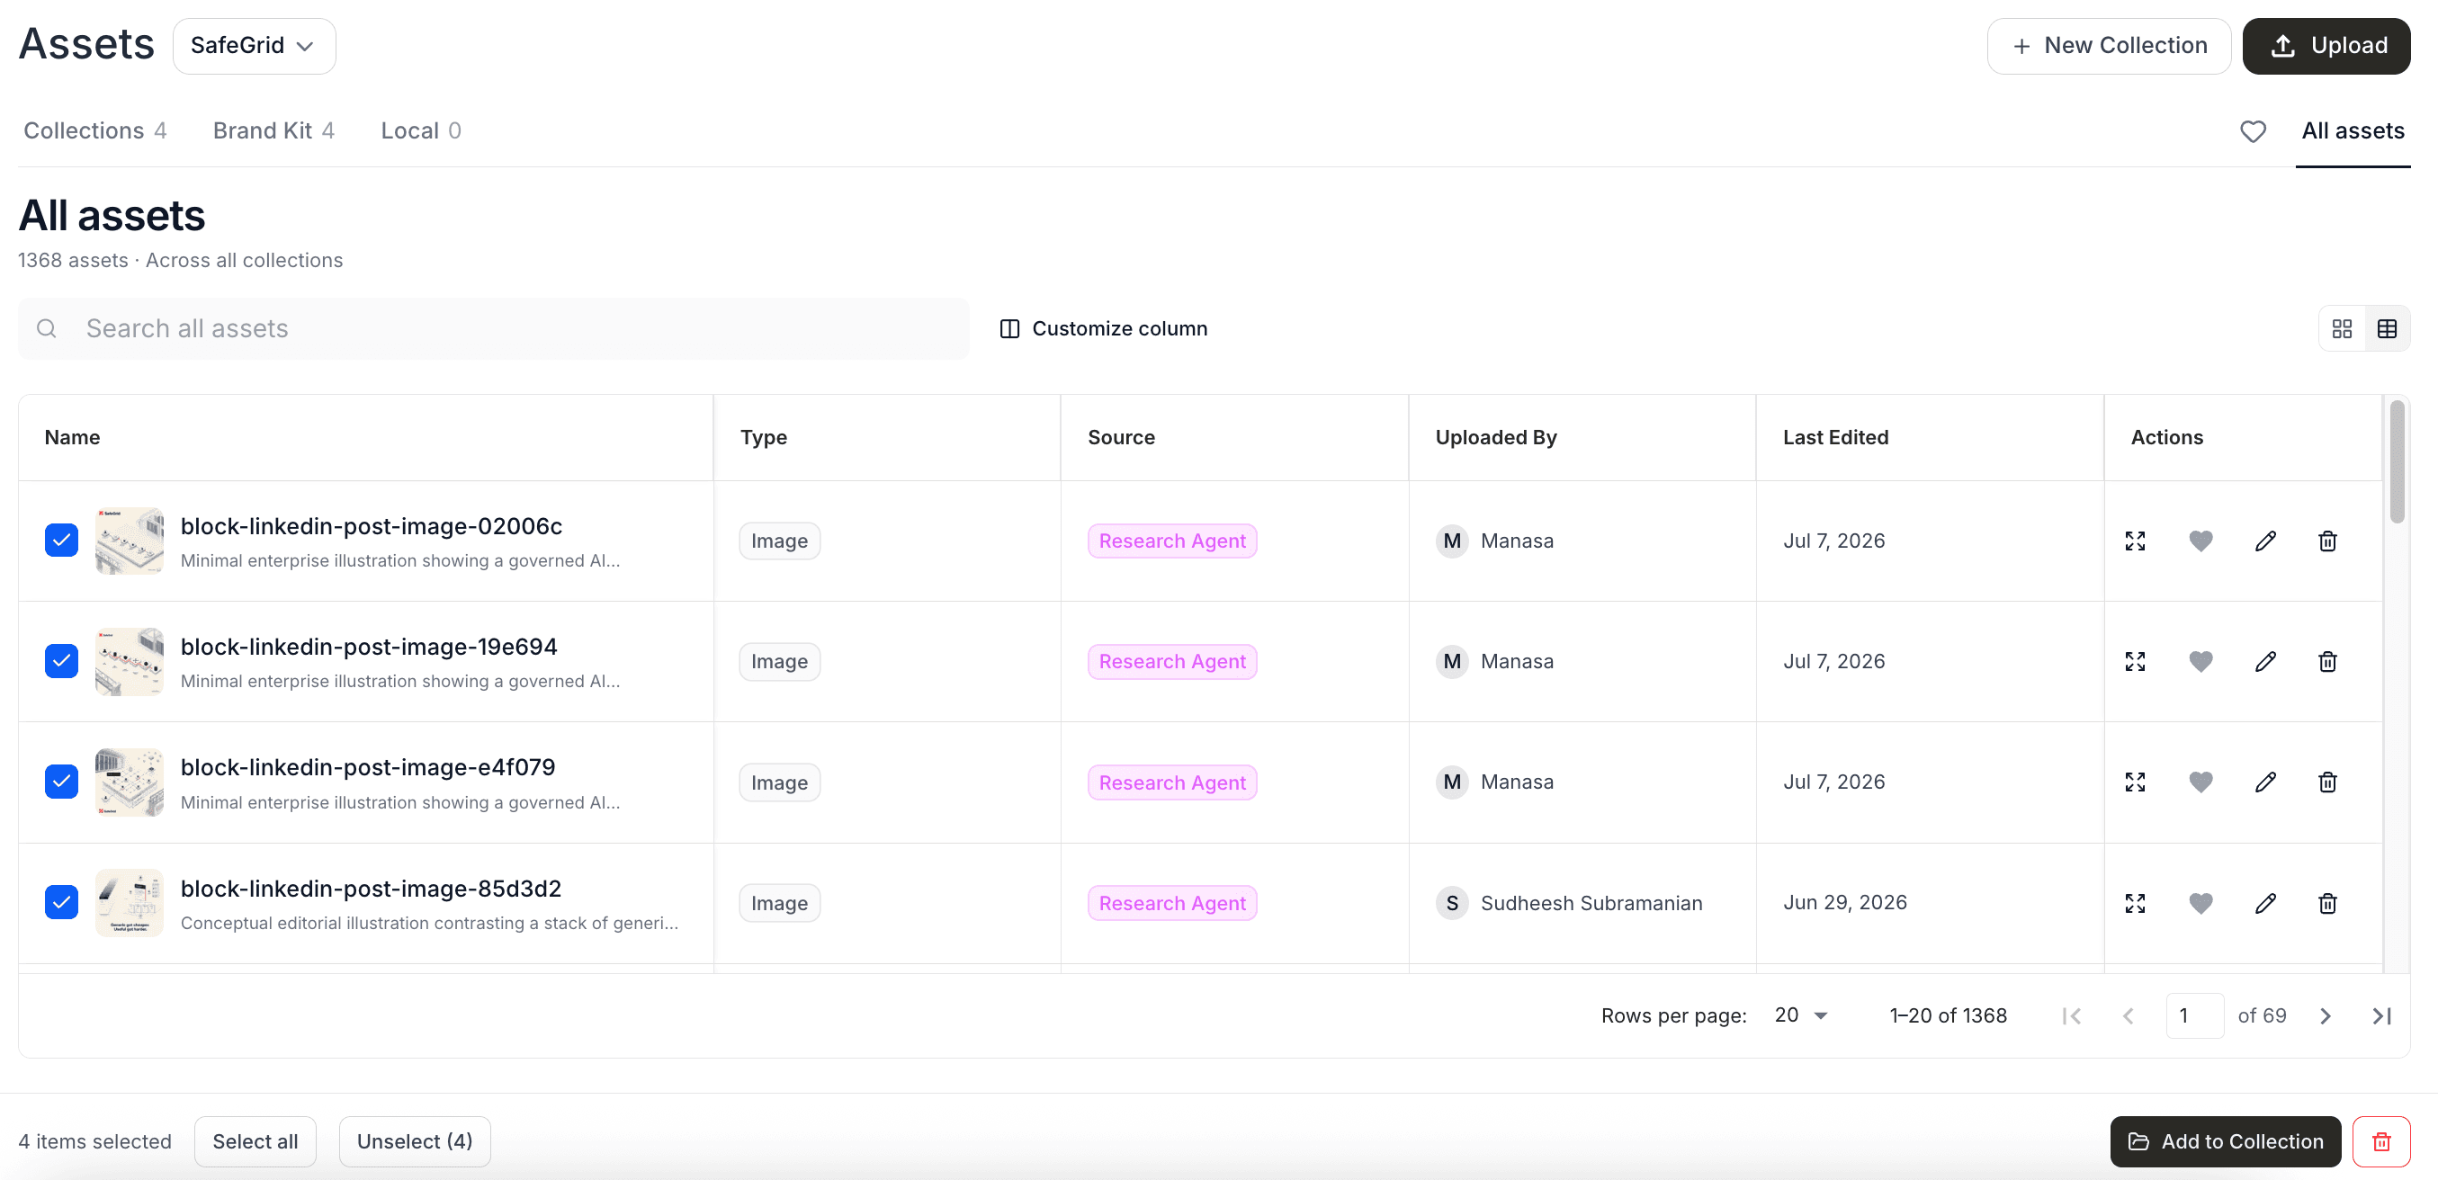Deselect the block-linkedin-post-image-85d3d2 row checkbox
The width and height of the screenshot is (2438, 1180).
[x=61, y=903]
